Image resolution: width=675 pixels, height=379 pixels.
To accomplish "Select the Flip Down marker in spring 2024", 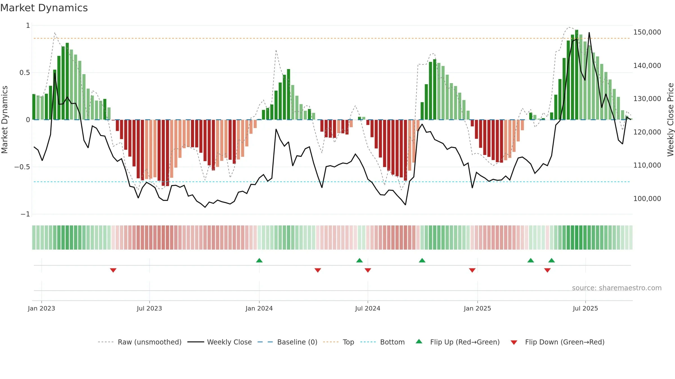I will pos(318,270).
